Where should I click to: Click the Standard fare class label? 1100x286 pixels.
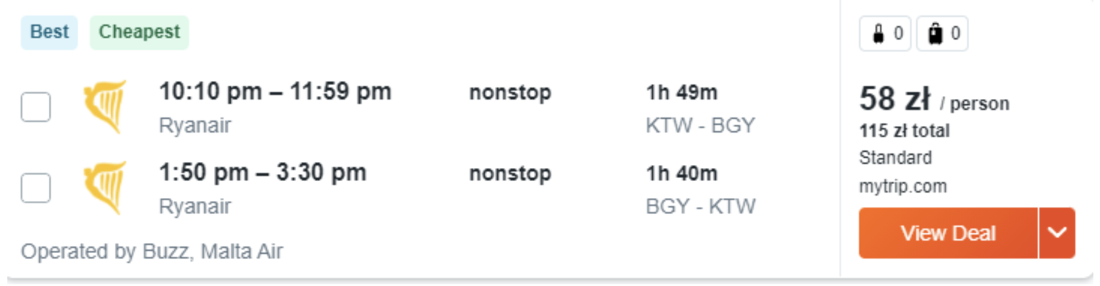click(895, 158)
